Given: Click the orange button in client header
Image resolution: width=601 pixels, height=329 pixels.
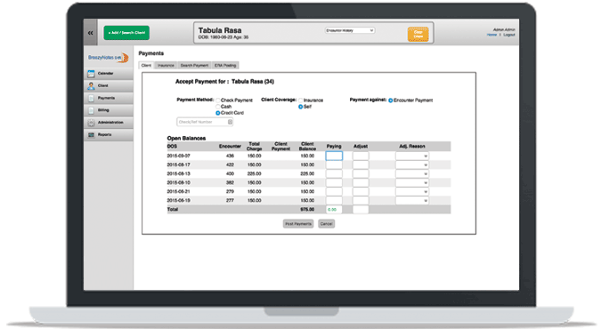Looking at the screenshot, I should (418, 35).
